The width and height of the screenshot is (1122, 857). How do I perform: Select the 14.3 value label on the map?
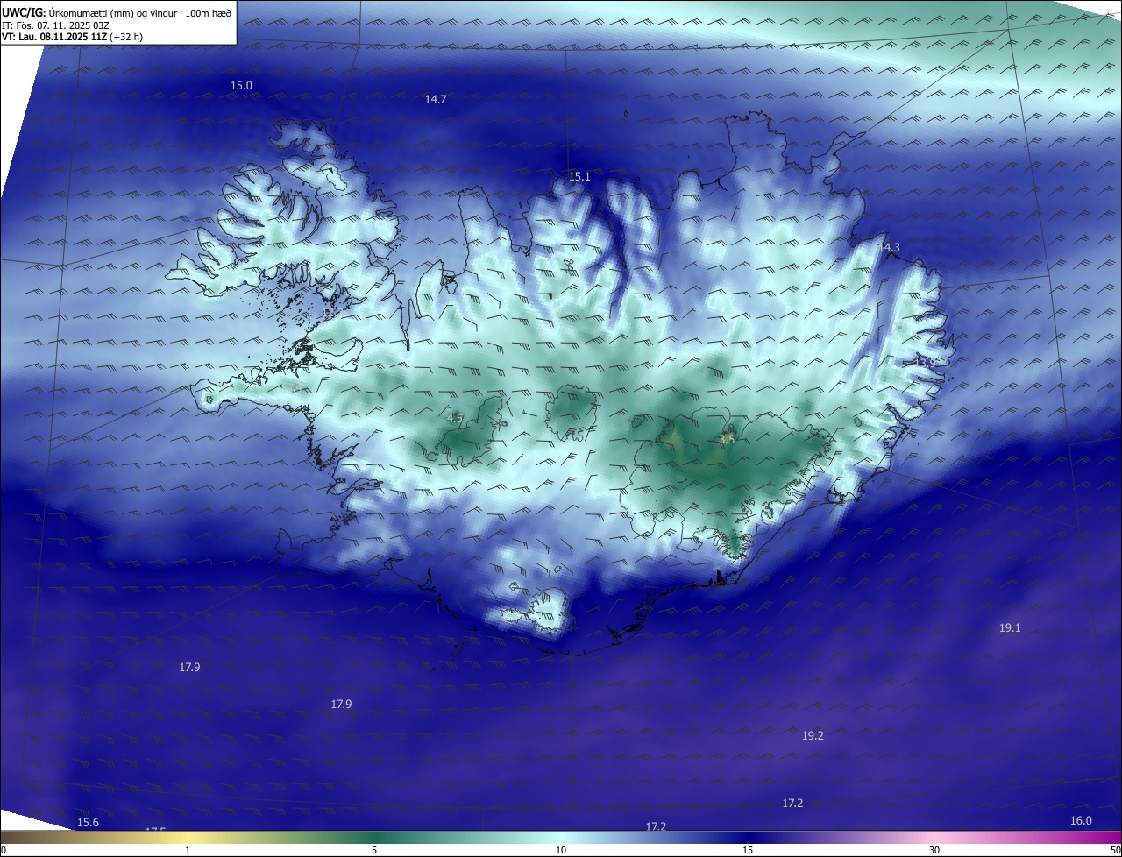pyautogui.click(x=889, y=247)
